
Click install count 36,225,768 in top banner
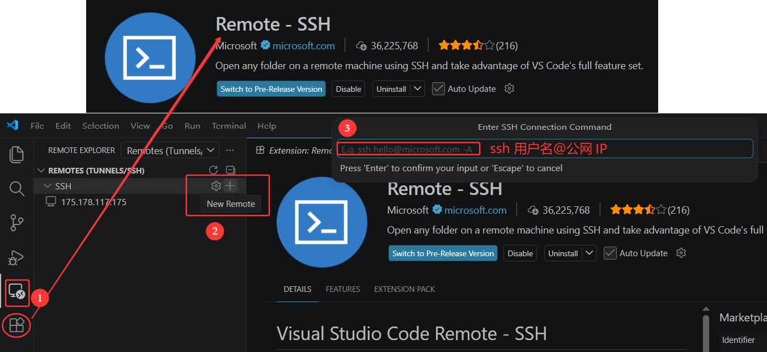(387, 46)
